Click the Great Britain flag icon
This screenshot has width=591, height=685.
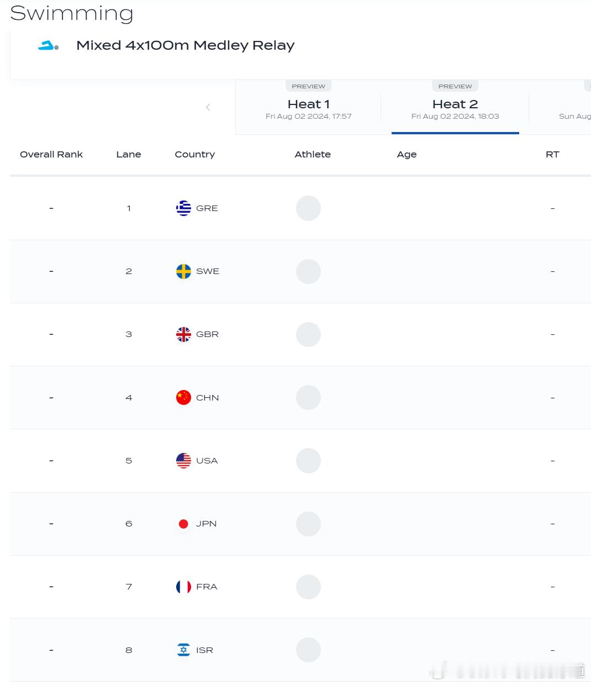[x=183, y=334]
